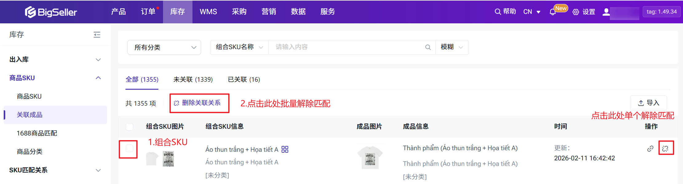Collapse the 商品SKU sidebar section

[x=55, y=78]
